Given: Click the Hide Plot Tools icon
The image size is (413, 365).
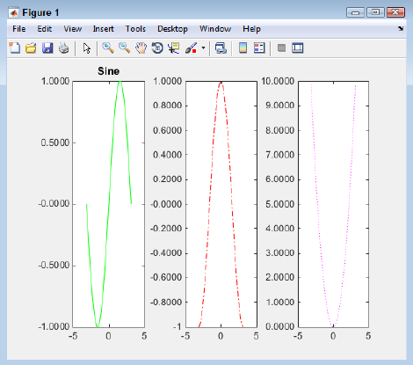Looking at the screenshot, I should click(x=281, y=48).
